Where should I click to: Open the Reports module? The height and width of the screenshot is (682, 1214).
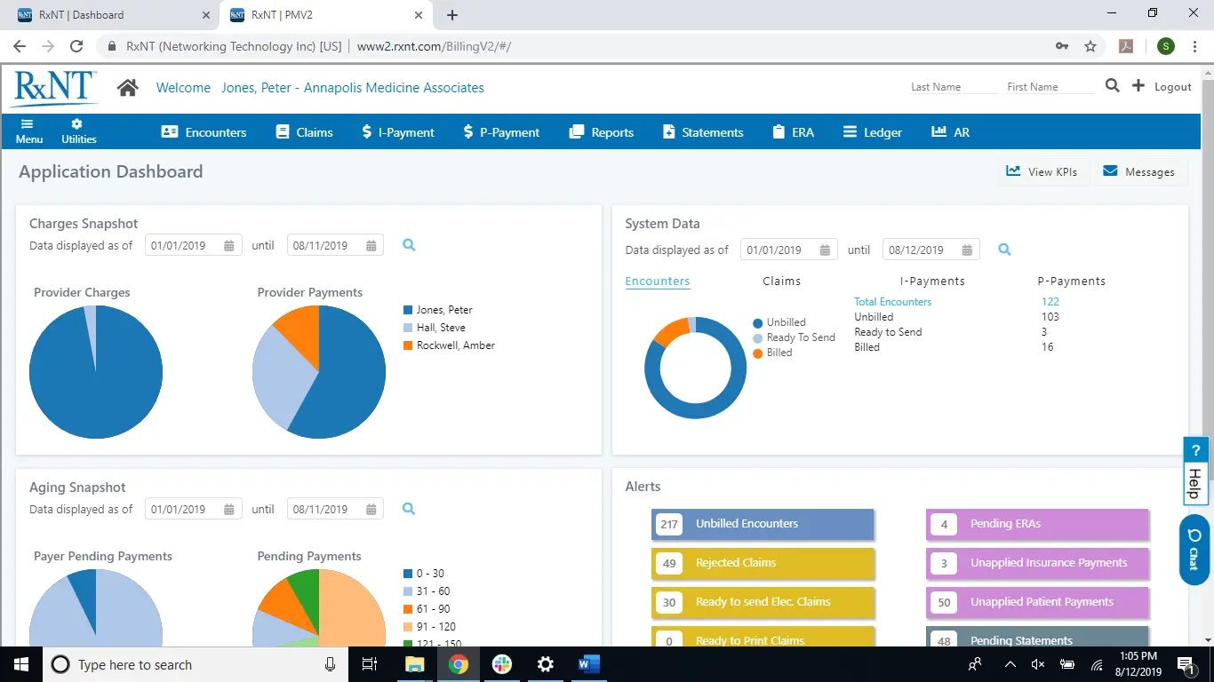(x=601, y=131)
